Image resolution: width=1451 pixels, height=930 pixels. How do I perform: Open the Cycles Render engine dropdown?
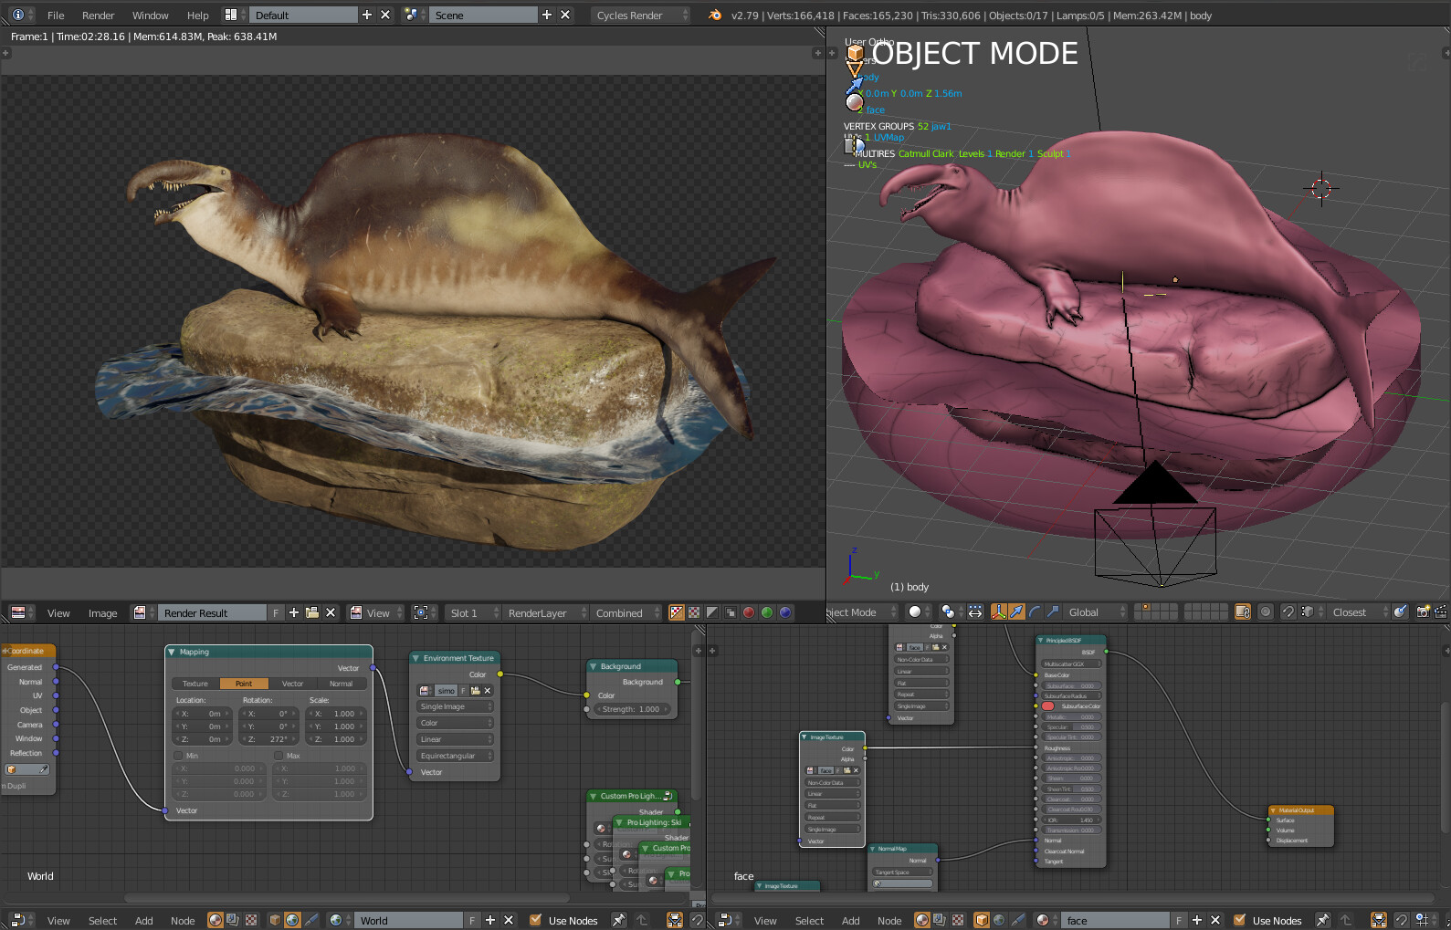pyautogui.click(x=640, y=16)
